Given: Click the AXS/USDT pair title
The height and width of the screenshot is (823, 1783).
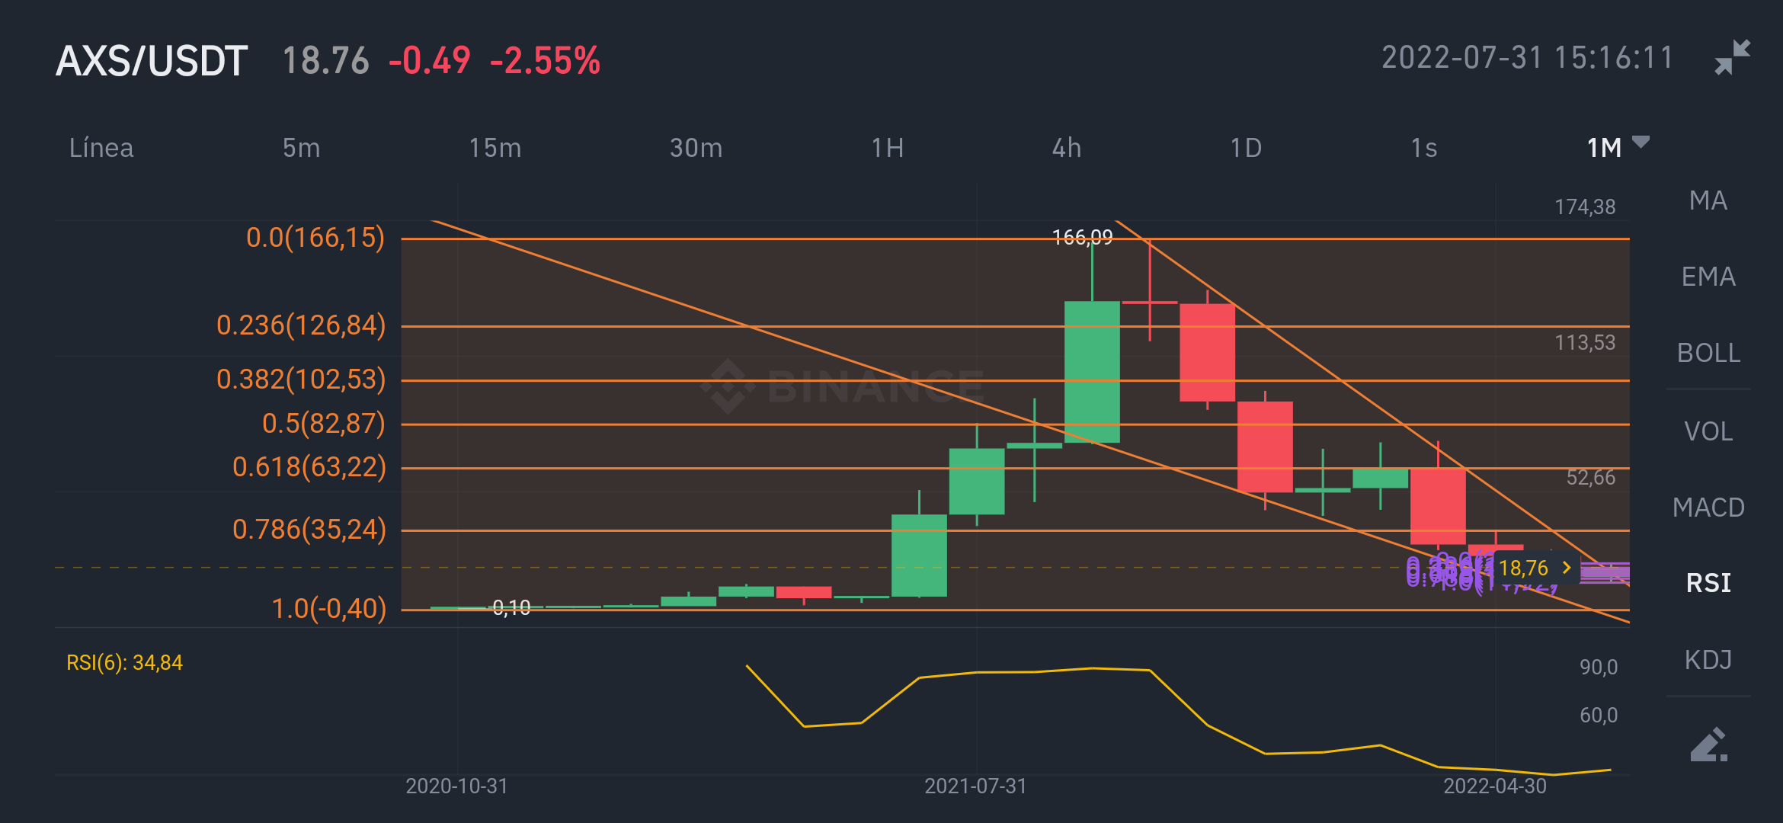Looking at the screenshot, I should (152, 61).
